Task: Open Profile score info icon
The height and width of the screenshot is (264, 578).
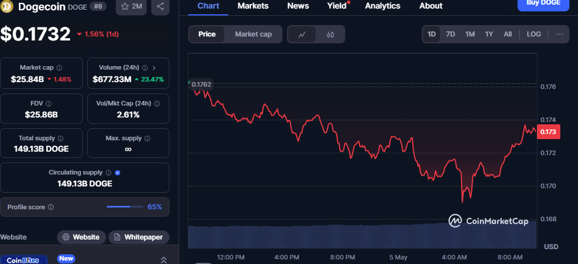Action: (x=51, y=208)
